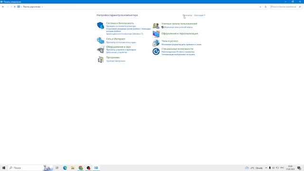Open Система и безопасность link
The width and height of the screenshot is (304, 171).
[x=120, y=23]
